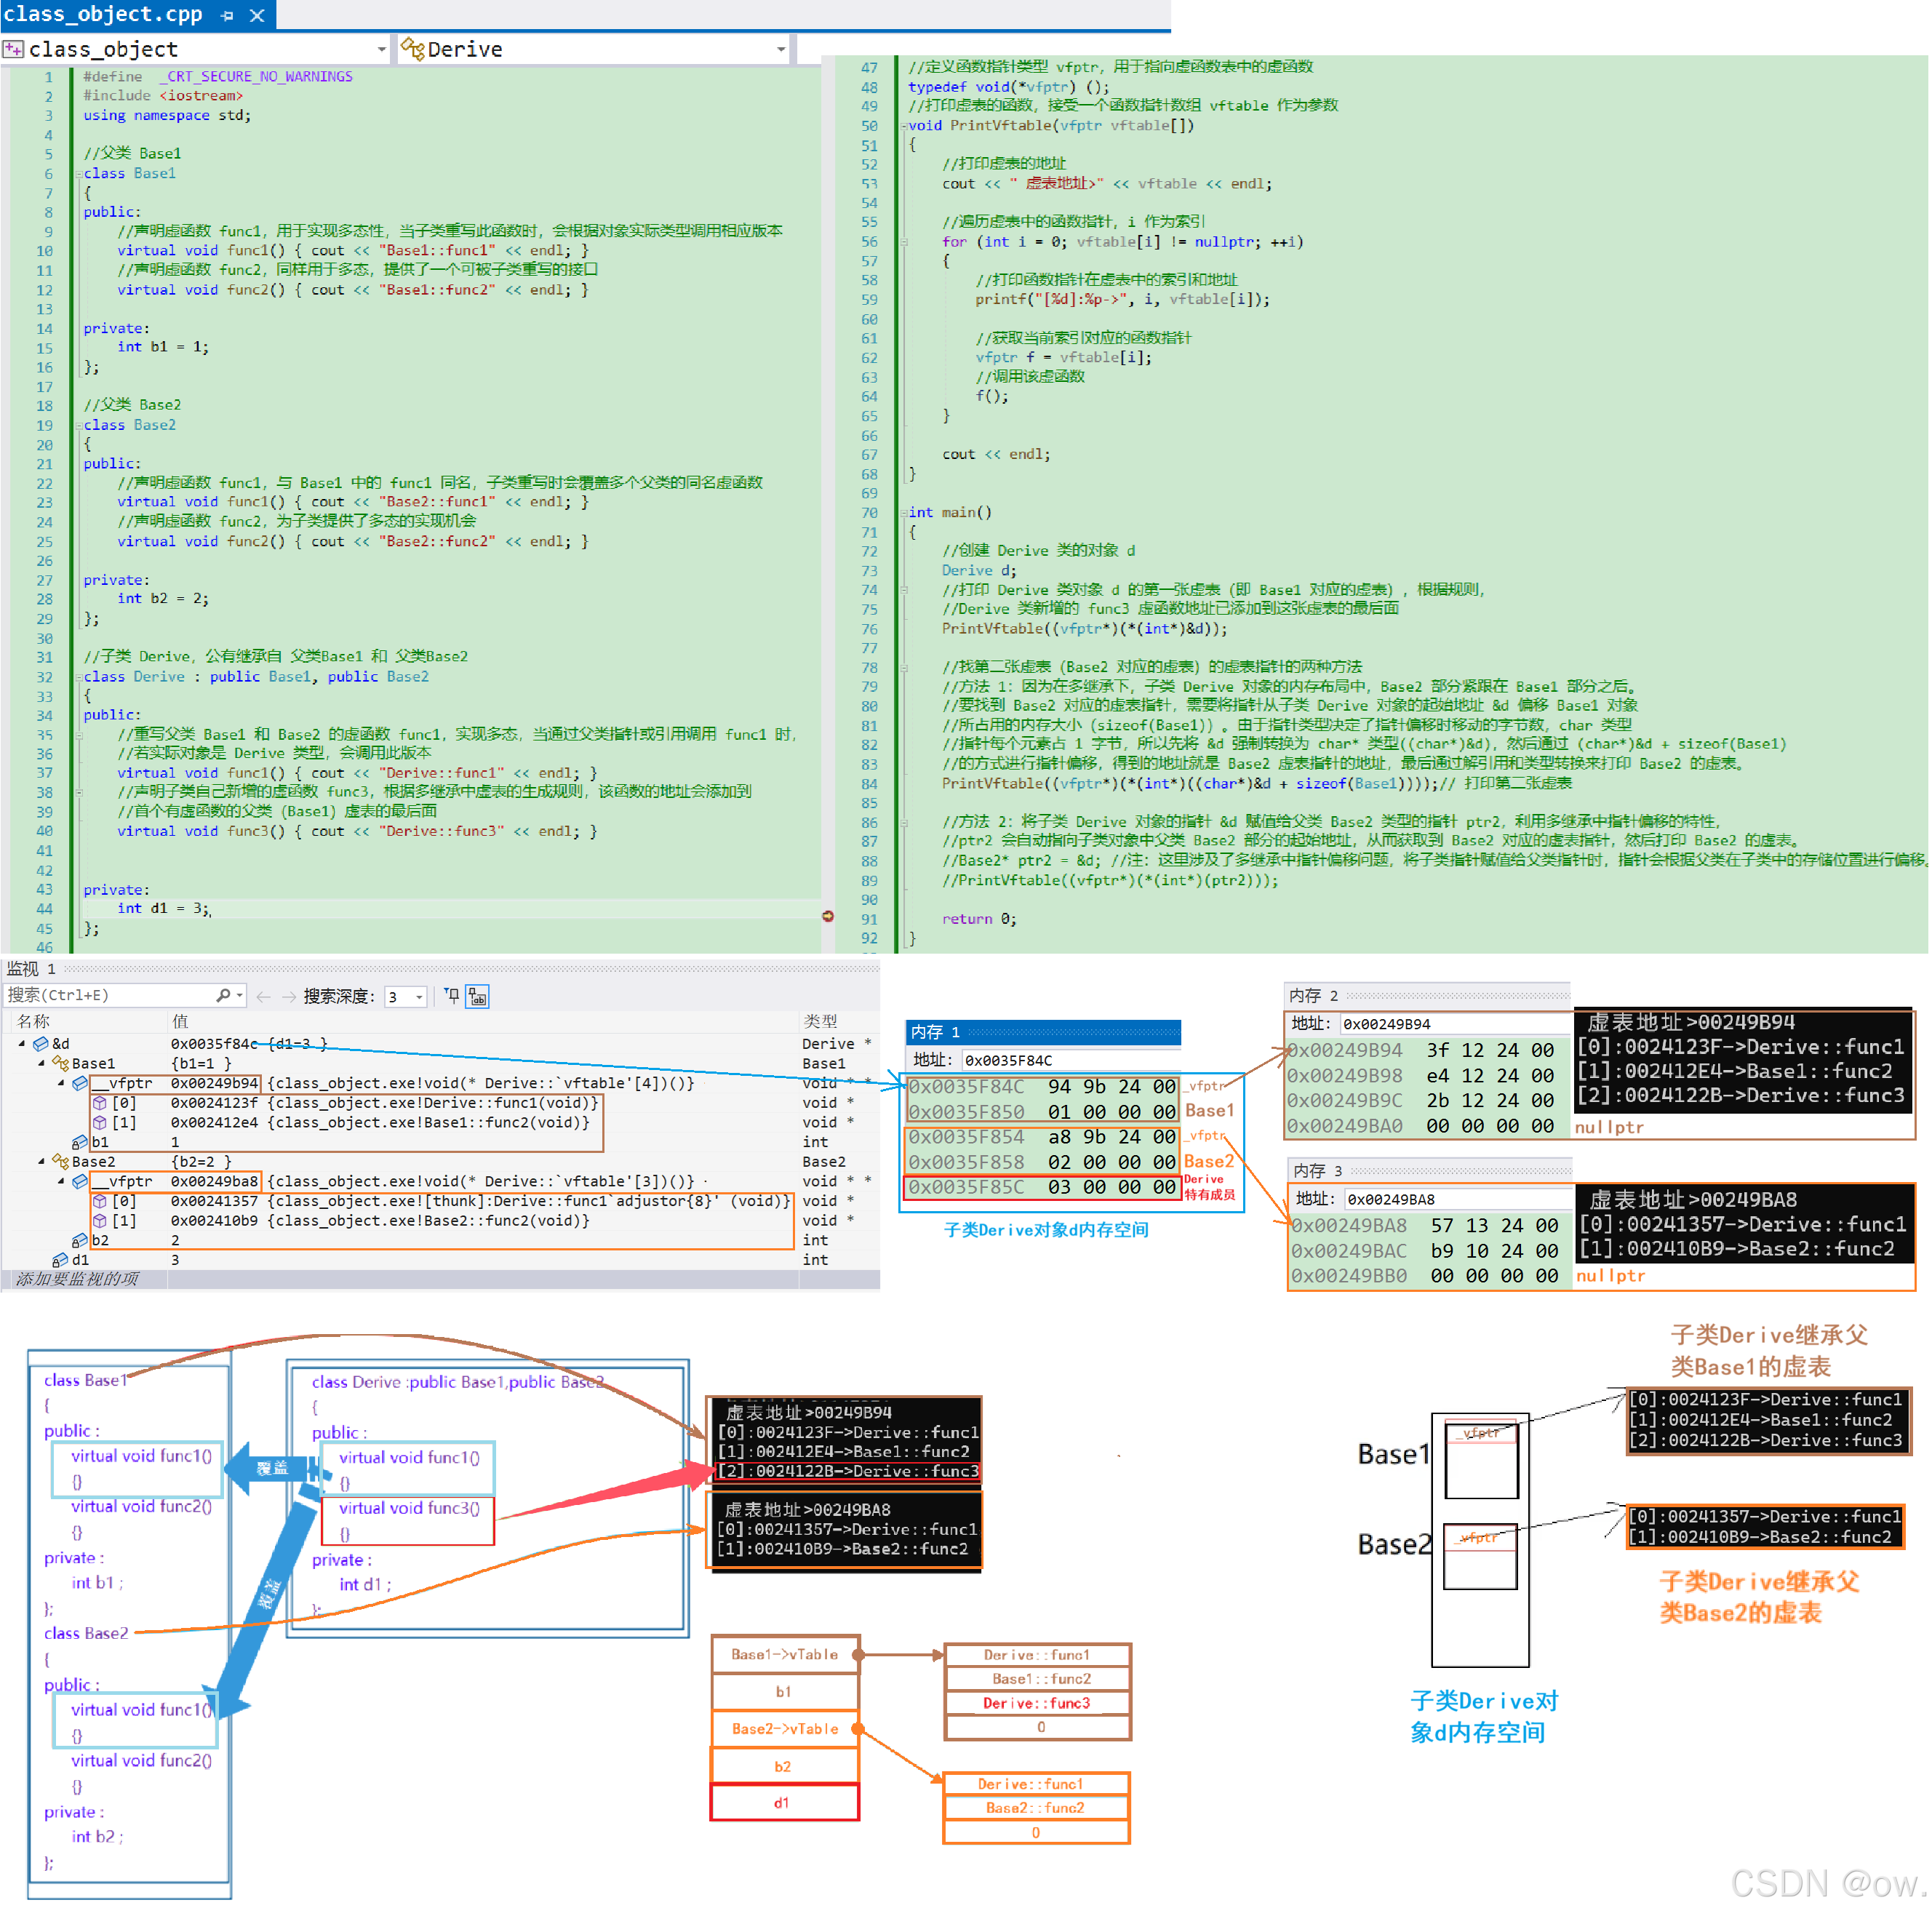The height and width of the screenshot is (1916, 1932).
Task: Toggle the highlighted 'ab' view button
Action: (478, 996)
